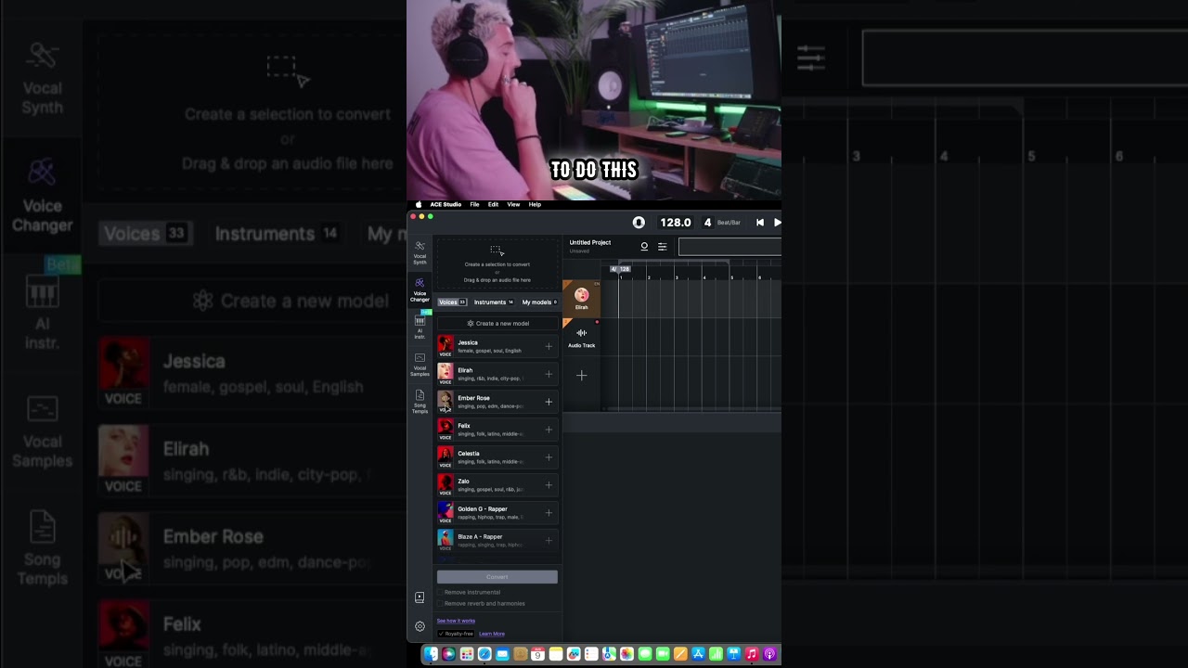Screen dimensions: 1188x668
Task: Open the mixer sliders icon beside project name
Action: [662, 247]
